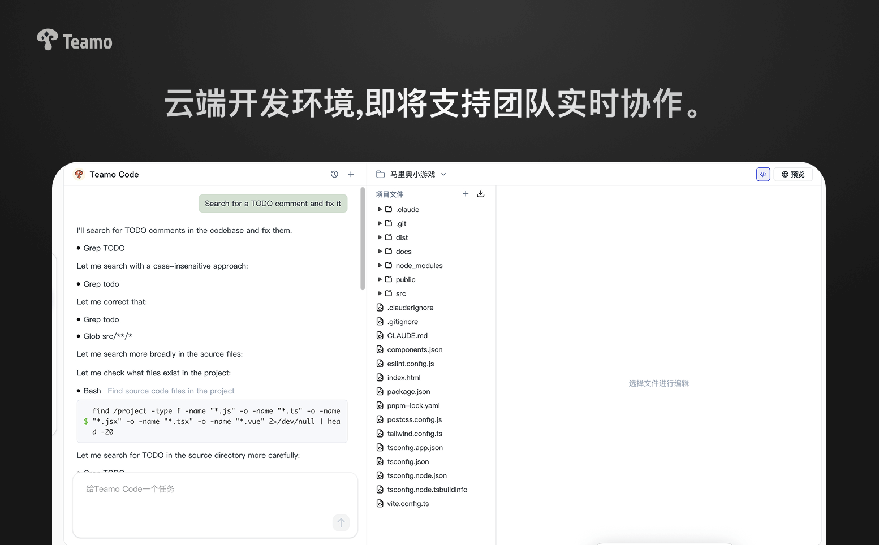Click the Teamo Code mushroom icon
879x545 pixels.
79,174
